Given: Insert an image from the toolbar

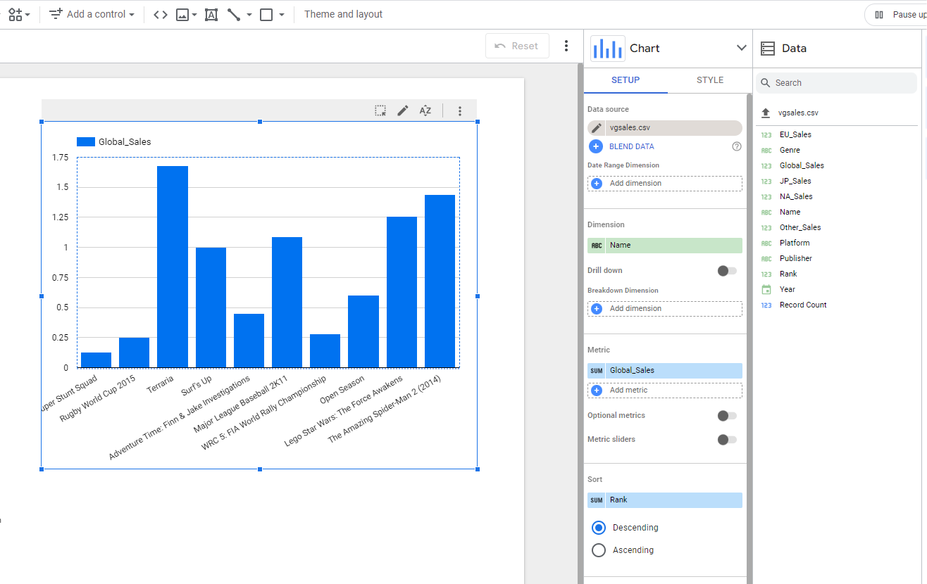Looking at the screenshot, I should [x=182, y=15].
